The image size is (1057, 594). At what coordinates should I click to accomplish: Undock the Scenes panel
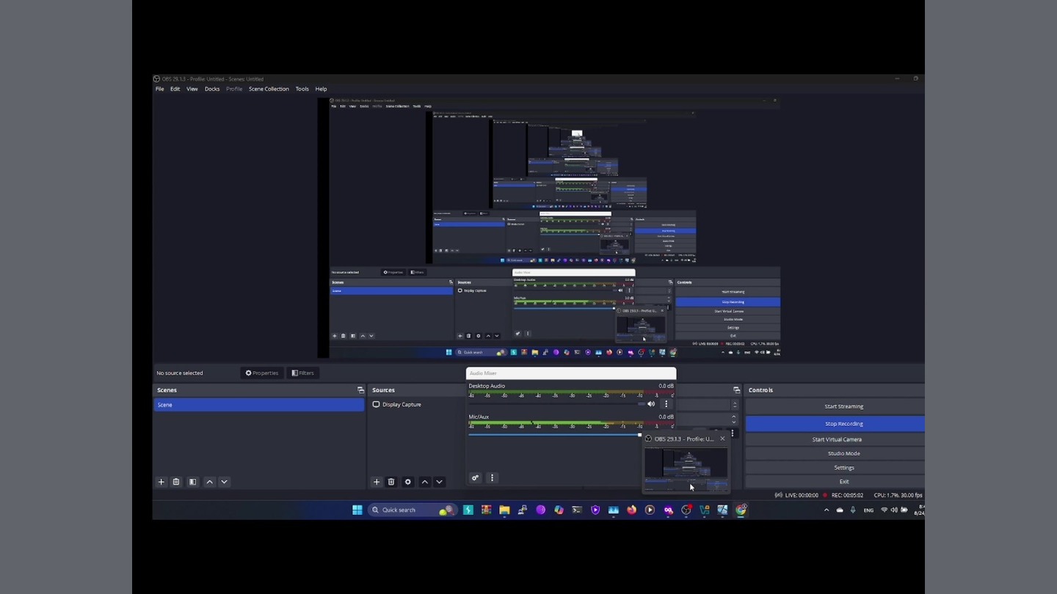point(360,390)
